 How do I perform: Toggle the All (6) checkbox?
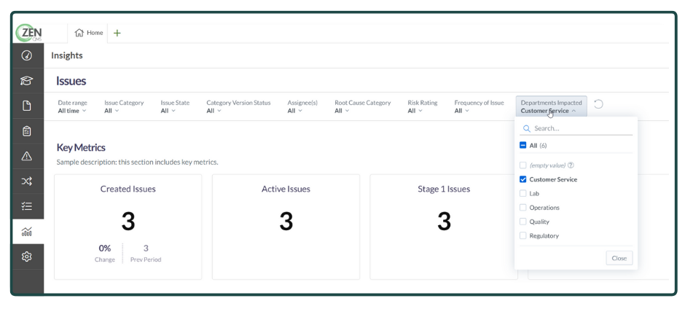click(522, 145)
